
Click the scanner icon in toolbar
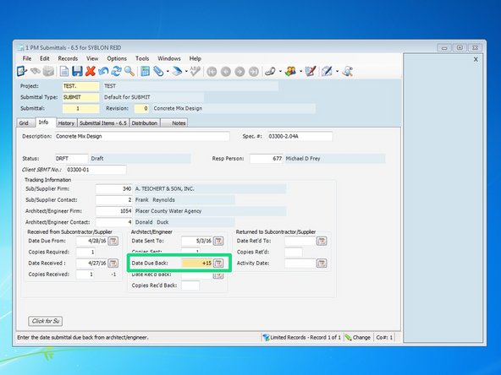pos(177,71)
